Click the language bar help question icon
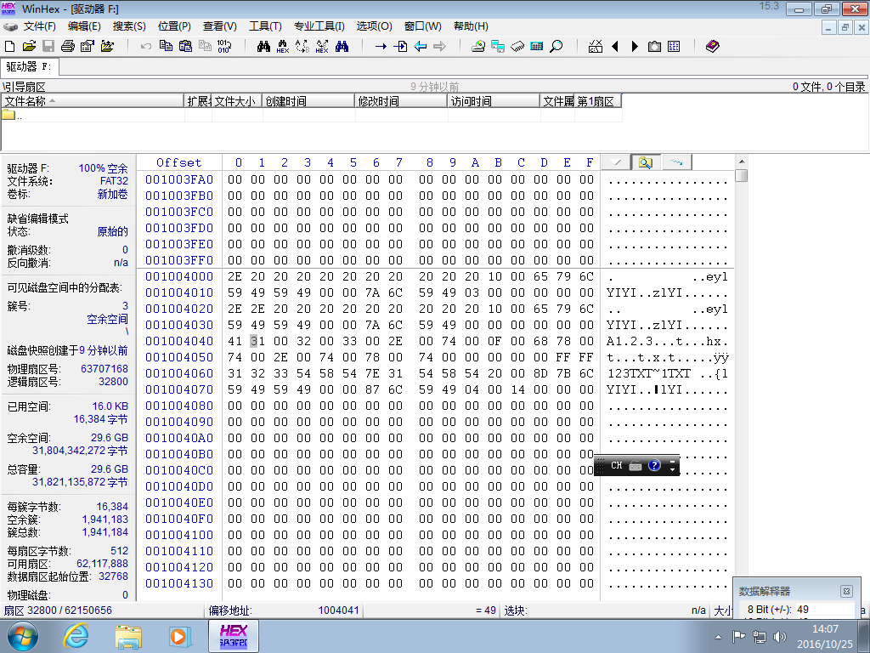 654,465
